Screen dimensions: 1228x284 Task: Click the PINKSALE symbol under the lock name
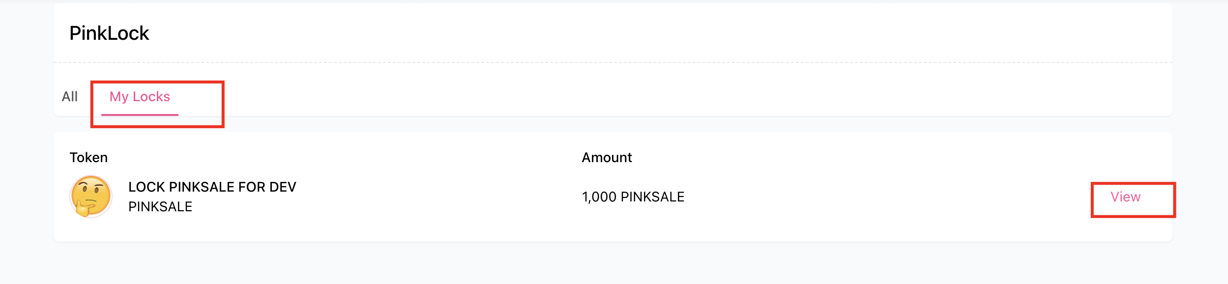tap(160, 207)
